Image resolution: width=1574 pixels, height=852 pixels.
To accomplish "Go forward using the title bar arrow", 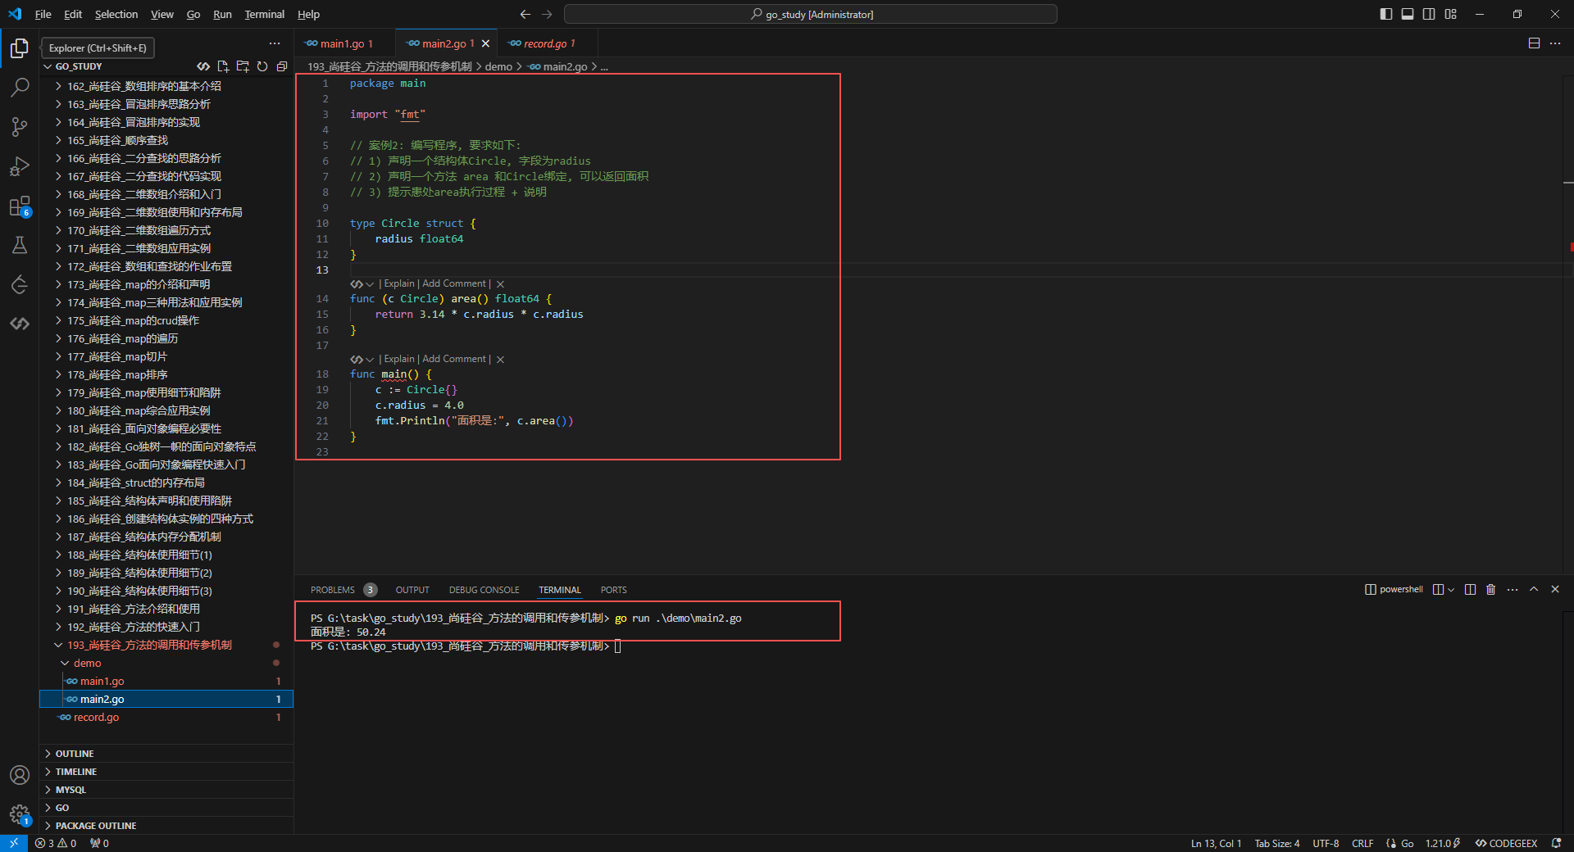I will [x=547, y=14].
